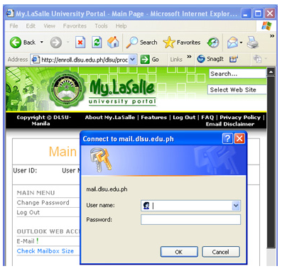Close the Connect to mail.dlsu.edu.ph dialog

(x=239, y=138)
